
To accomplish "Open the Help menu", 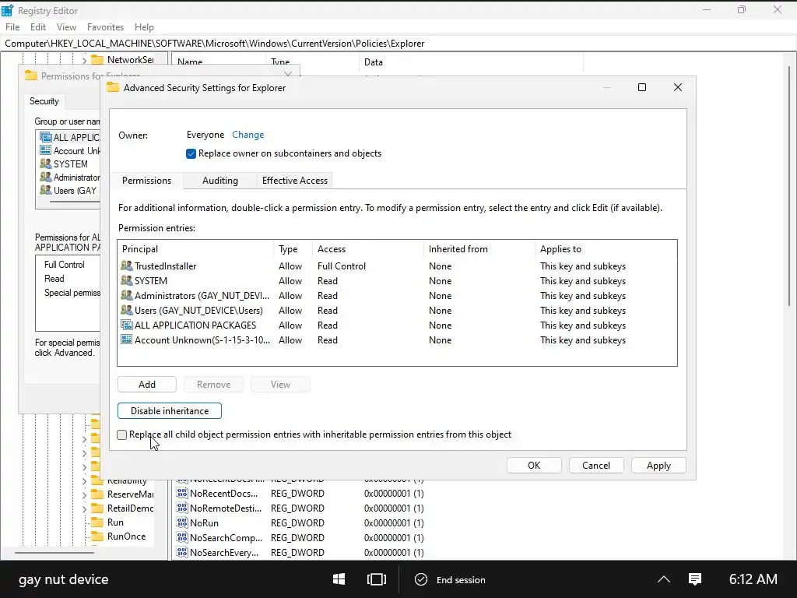I will pos(144,27).
